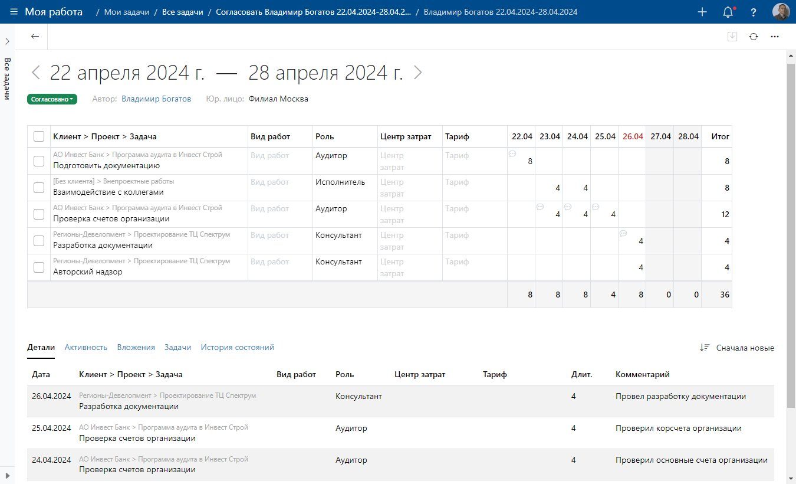Image resolution: width=796 pixels, height=484 pixels.
Task: Click the total 36 hours cell
Action: (x=717, y=295)
